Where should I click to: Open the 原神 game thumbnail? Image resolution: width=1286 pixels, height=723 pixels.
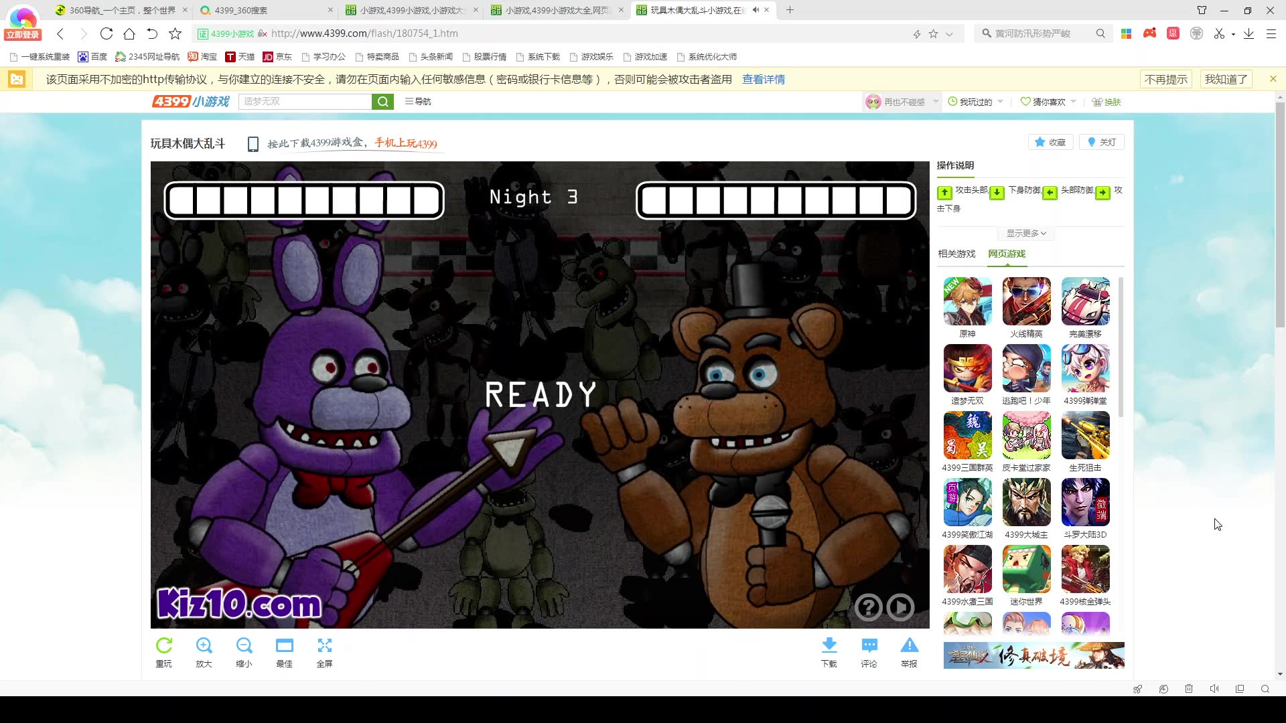967,301
